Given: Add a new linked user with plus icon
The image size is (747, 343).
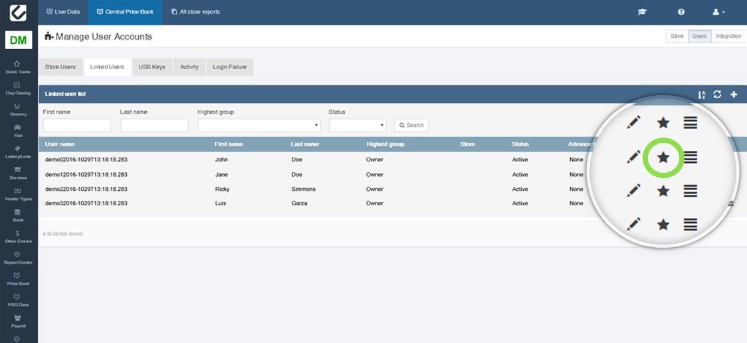Looking at the screenshot, I should click(734, 94).
